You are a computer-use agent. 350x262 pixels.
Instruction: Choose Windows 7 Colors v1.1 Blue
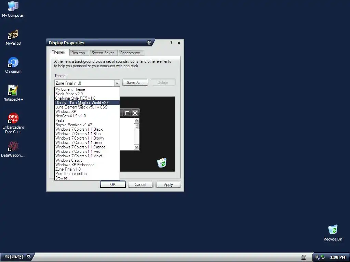(87, 134)
